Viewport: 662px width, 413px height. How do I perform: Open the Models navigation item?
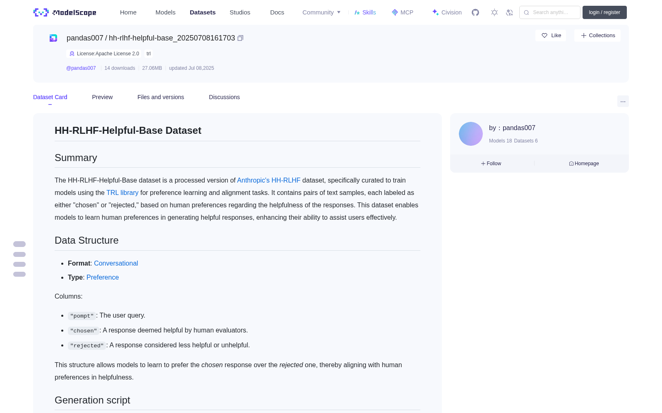[165, 12]
